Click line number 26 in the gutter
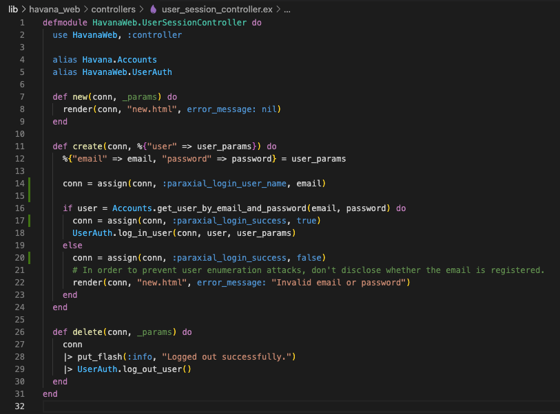 [20, 331]
